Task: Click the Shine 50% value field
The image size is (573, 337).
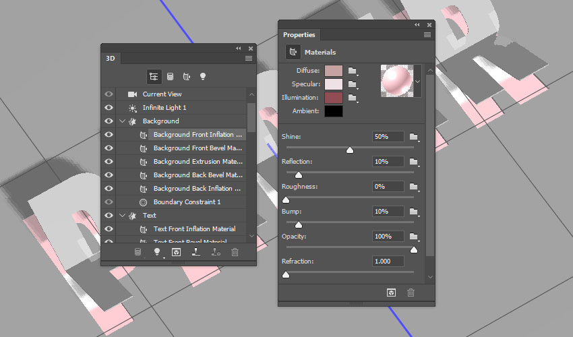Action: click(388, 136)
